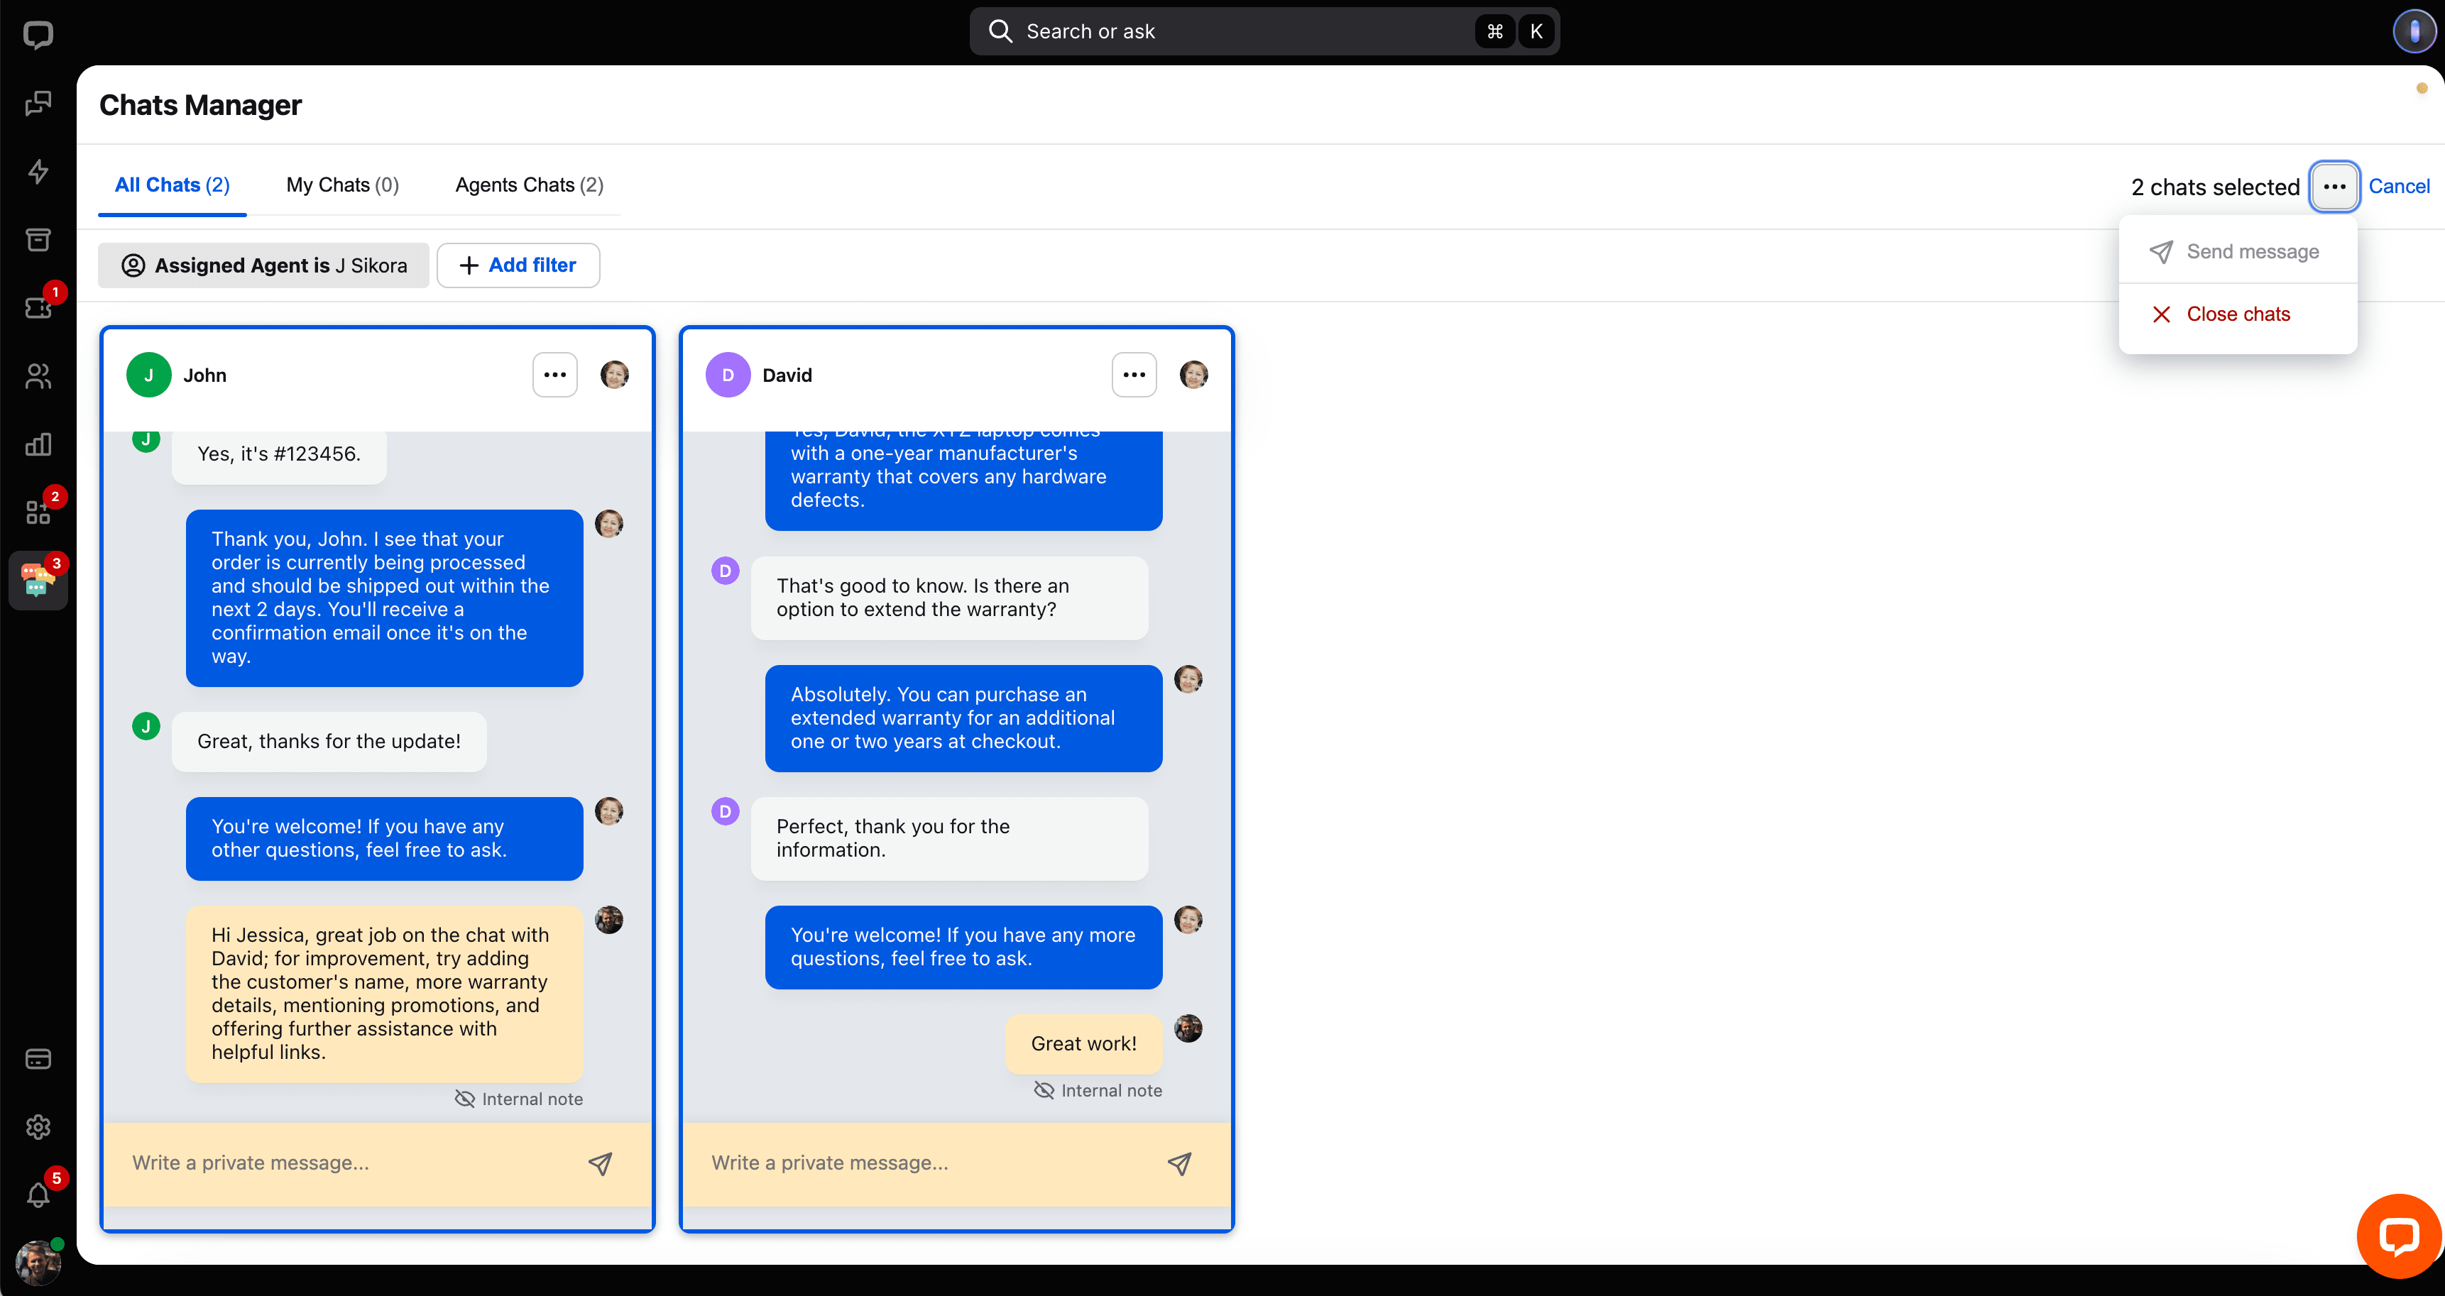This screenshot has height=1296, width=2445.
Task: Open the Settings gear icon
Action: pyautogui.click(x=38, y=1127)
